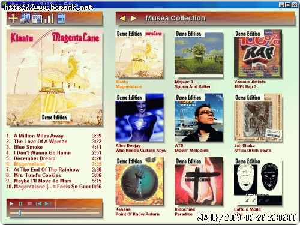The width and height of the screenshot is (300, 225).
Task: Select the Indochine Paradize album cover
Action: click(x=199, y=181)
